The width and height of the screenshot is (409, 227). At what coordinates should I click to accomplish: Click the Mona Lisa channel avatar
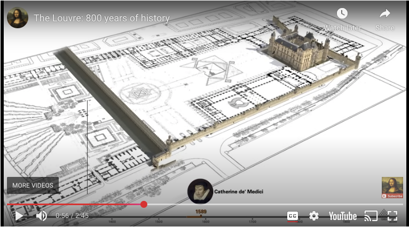(18, 18)
